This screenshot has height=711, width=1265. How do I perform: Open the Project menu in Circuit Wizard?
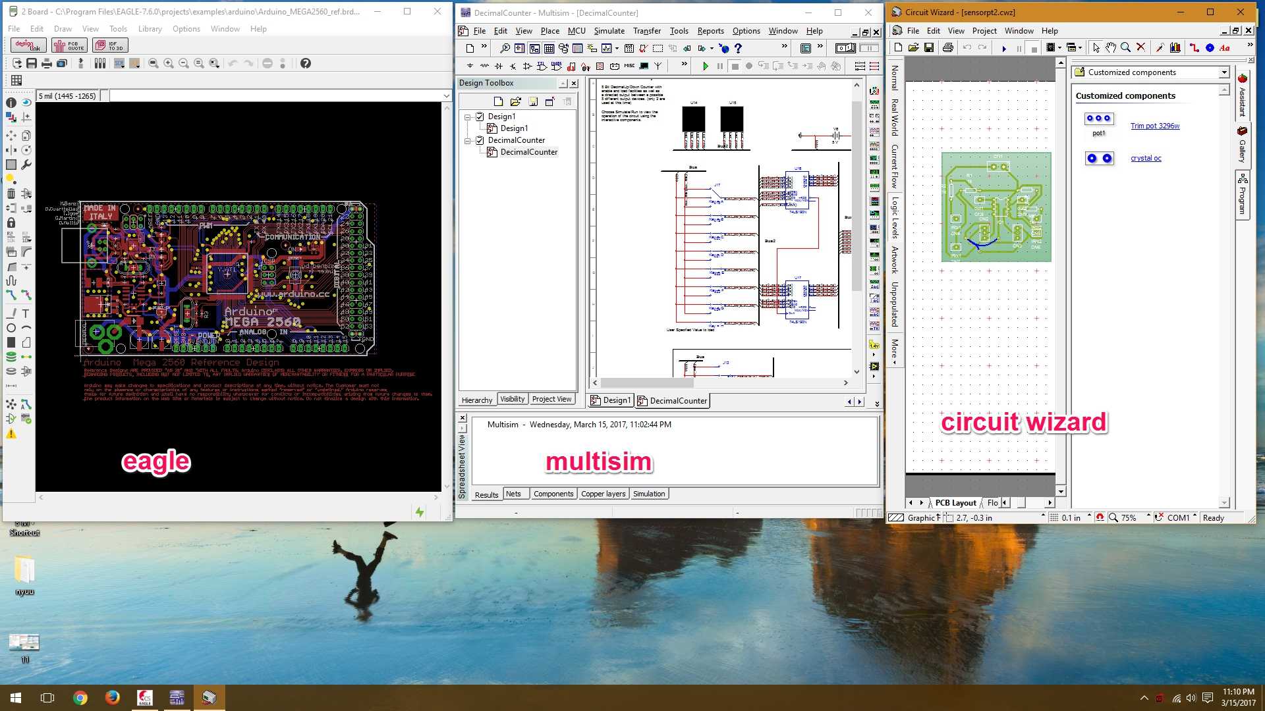point(984,31)
